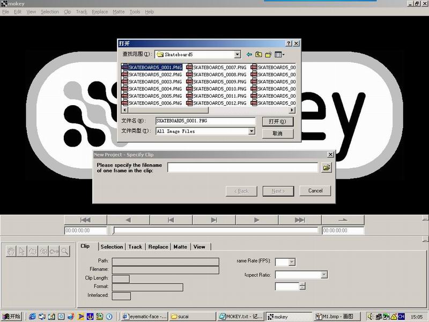Click Cancel in the New Project dialog
This screenshot has height=322, width=429.
(315, 191)
